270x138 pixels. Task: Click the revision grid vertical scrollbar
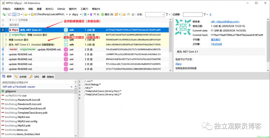tap(170, 45)
